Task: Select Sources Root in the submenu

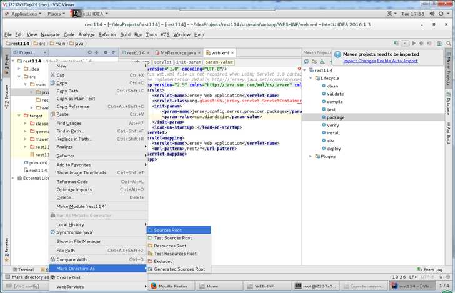Action: coord(179,230)
